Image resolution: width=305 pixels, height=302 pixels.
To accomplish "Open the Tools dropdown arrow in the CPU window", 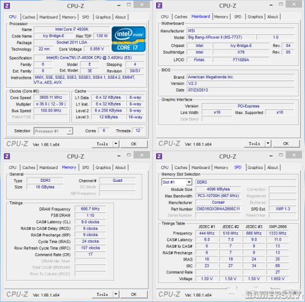I will 116,144.
